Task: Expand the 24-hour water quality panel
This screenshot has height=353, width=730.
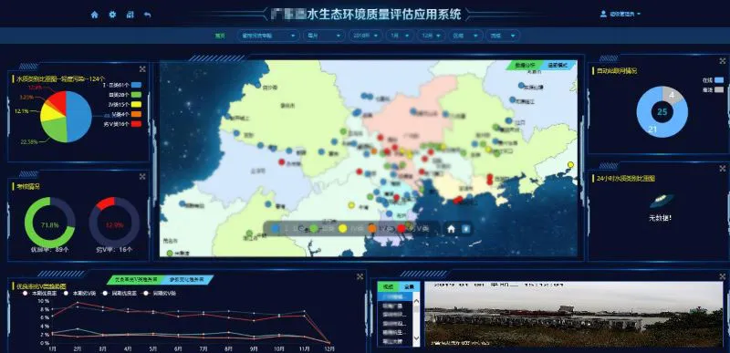Action: 723,168
